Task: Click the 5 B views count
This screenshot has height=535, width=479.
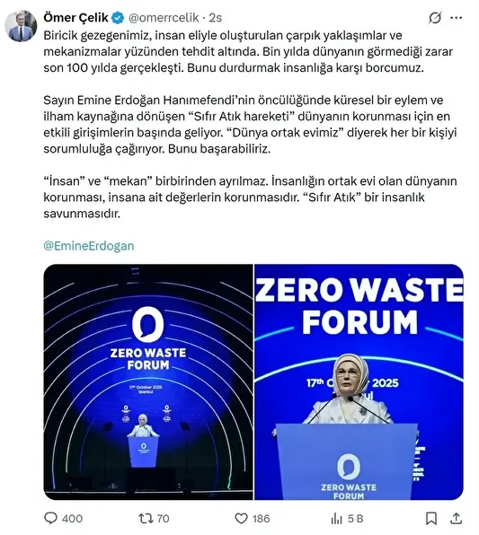Action: coord(355,519)
